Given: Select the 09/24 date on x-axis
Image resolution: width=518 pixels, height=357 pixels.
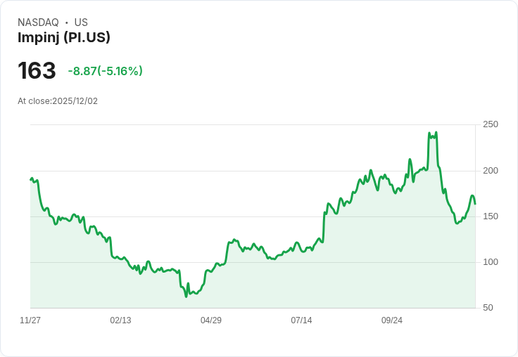Looking at the screenshot, I should [392, 320].
